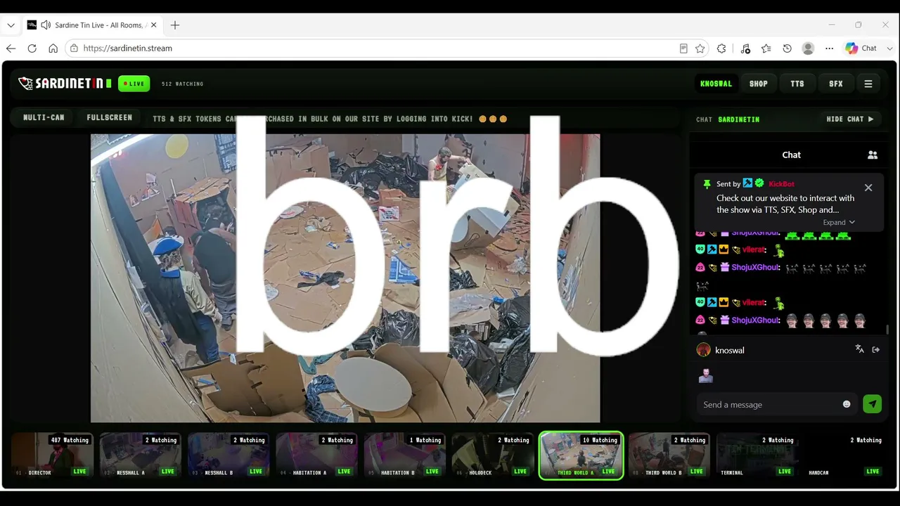Add this page to favorites star
Image resolution: width=900 pixels, height=506 pixels.
pyautogui.click(x=700, y=48)
